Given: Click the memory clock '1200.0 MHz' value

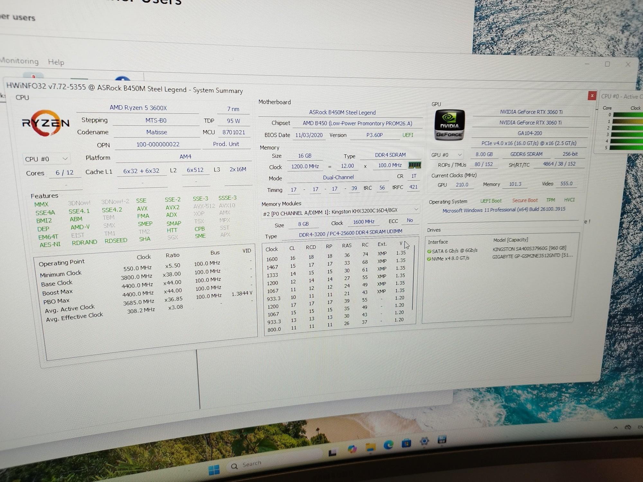Looking at the screenshot, I should (305, 166).
